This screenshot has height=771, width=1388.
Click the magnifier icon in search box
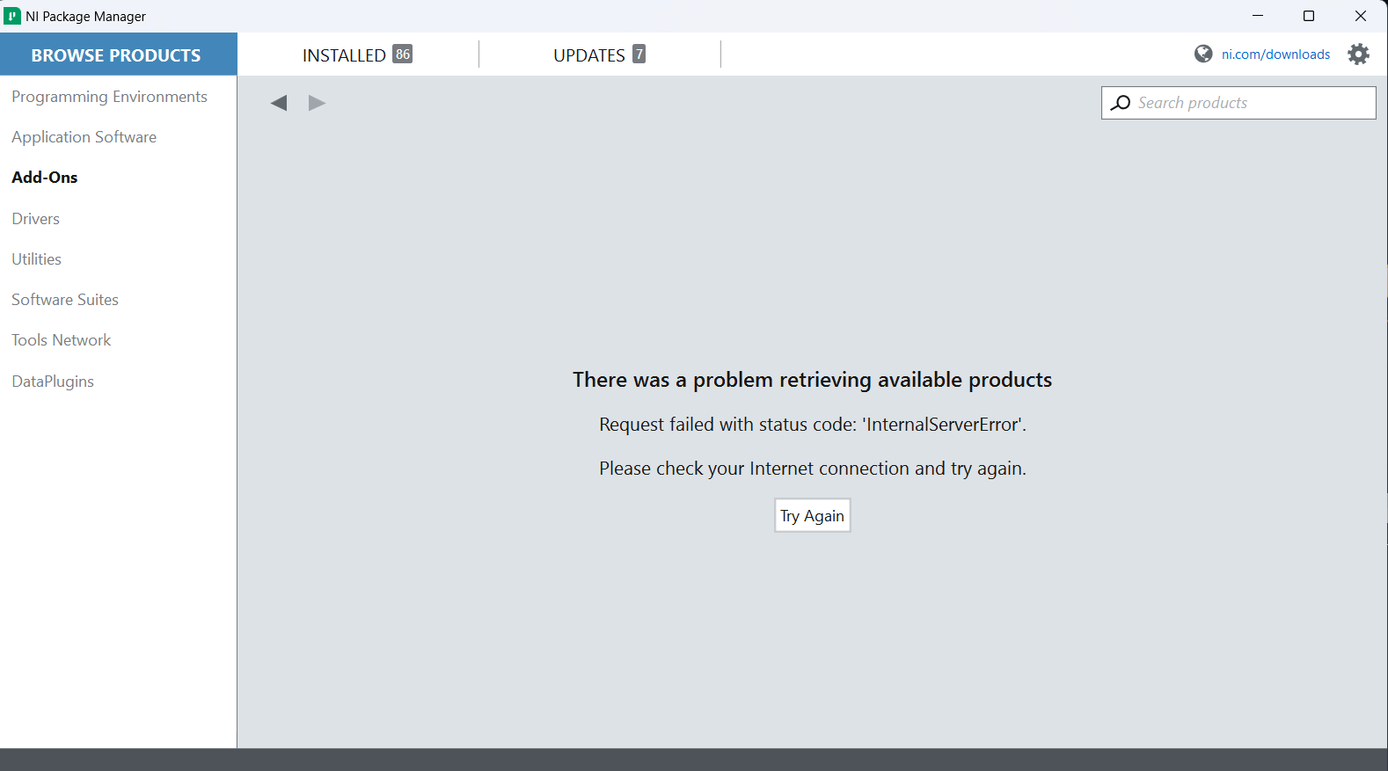(x=1121, y=103)
